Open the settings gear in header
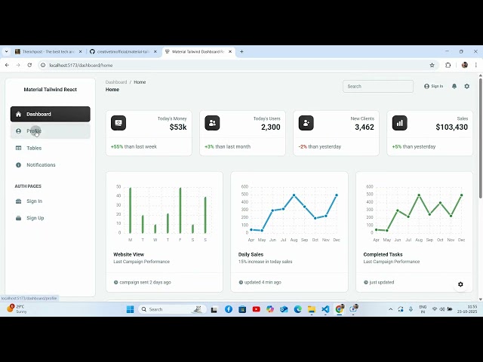The image size is (483, 362). 467,86
